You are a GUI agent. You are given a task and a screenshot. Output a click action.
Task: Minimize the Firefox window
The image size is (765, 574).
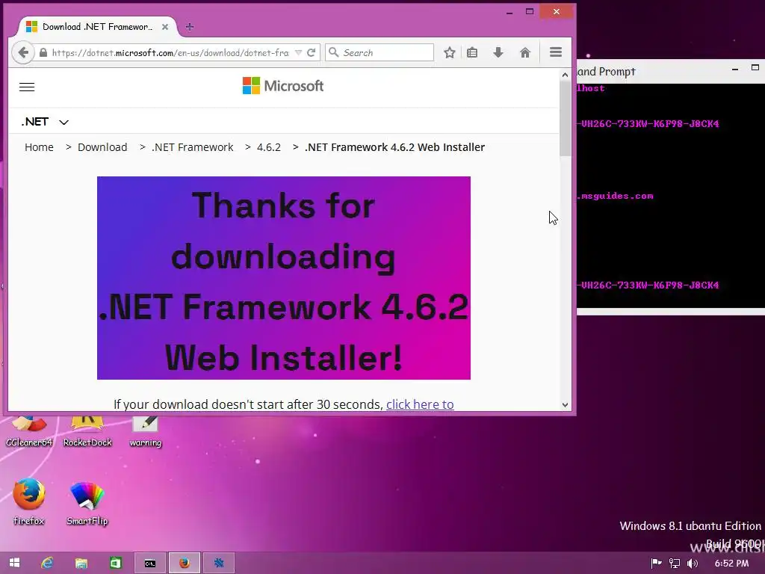tap(510, 12)
